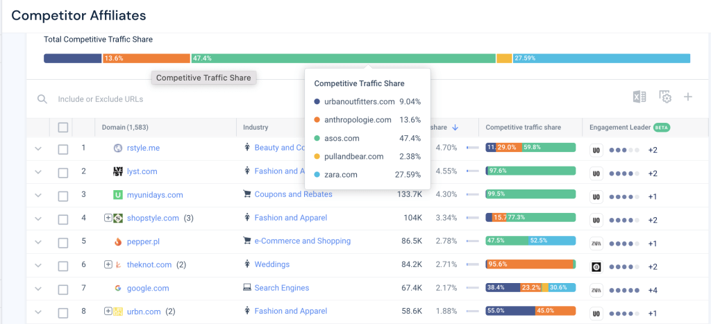Click UO engagement leader icon for urbn.com
The image size is (711, 324).
[x=596, y=314]
